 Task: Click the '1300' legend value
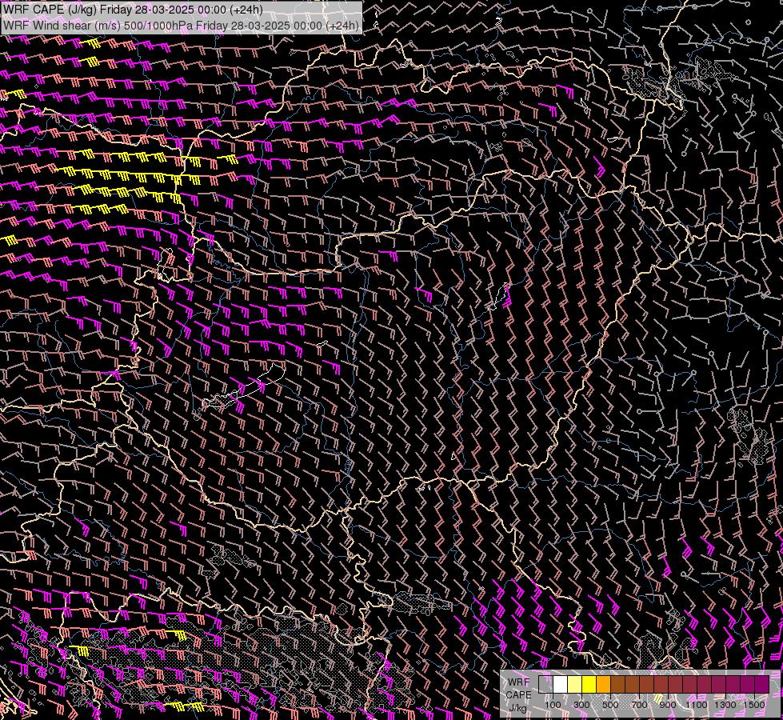(x=725, y=705)
